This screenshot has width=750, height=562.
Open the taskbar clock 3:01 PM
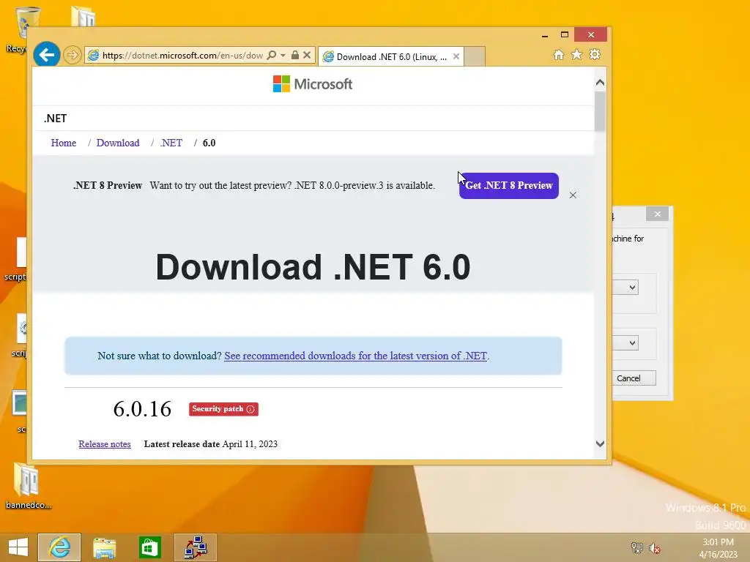(718, 548)
